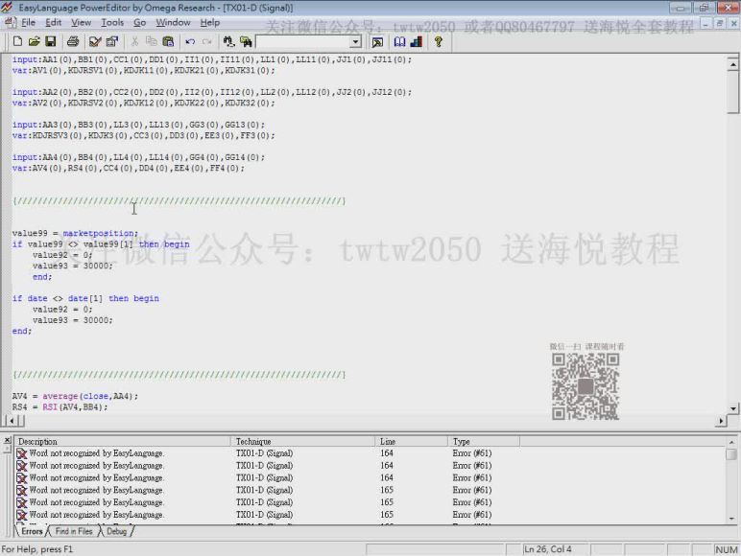Create a new document with New icon
This screenshot has width=741, height=556.
click(17, 41)
